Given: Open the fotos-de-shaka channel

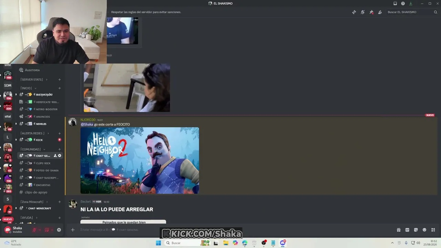Looking at the screenshot, I should point(40,170).
